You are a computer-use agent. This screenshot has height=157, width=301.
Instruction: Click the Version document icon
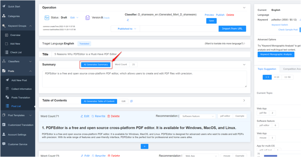click(x=88, y=18)
